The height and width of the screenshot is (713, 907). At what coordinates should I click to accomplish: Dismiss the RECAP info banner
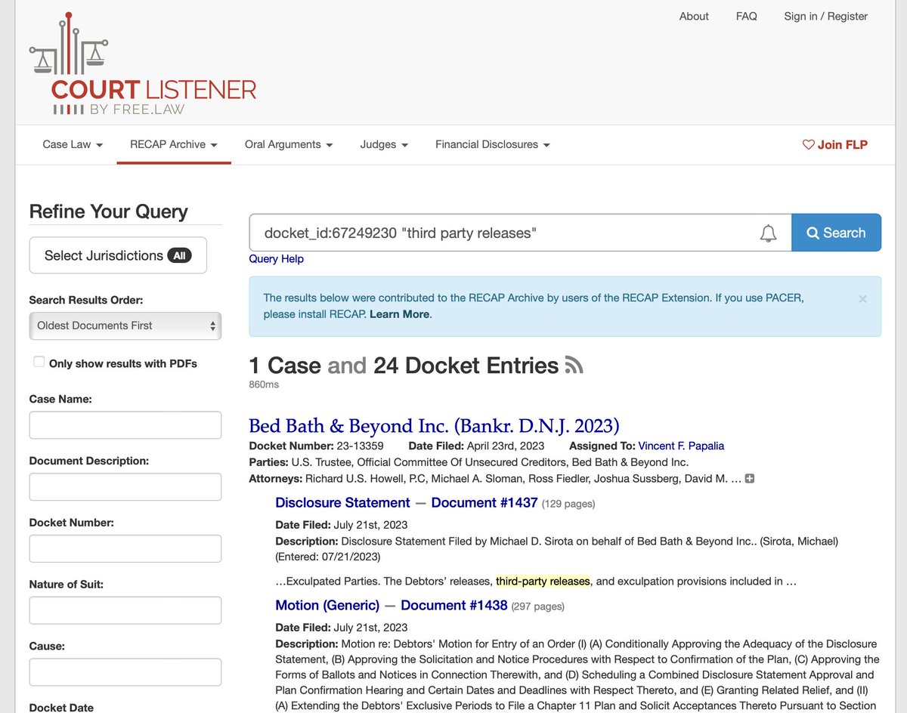[862, 298]
